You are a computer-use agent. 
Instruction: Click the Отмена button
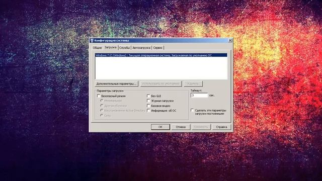point(181,127)
